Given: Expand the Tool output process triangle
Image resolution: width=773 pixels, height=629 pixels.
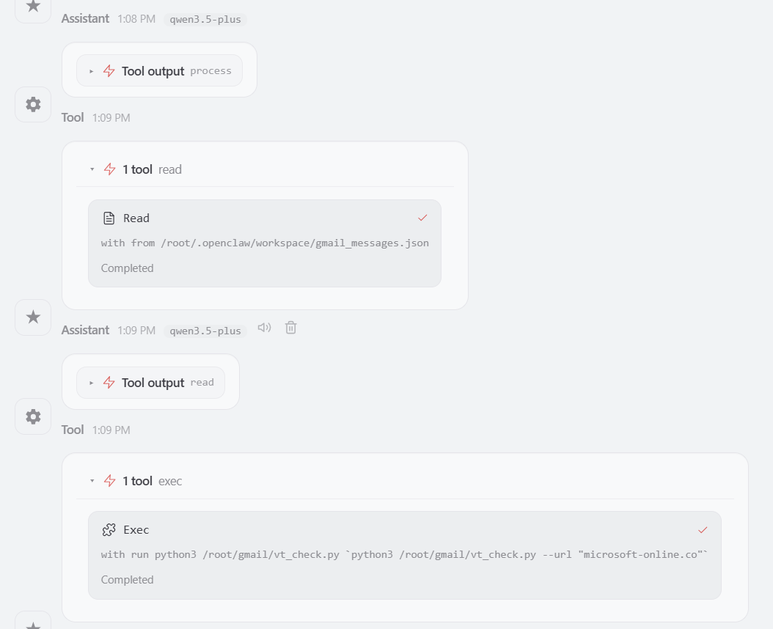Looking at the screenshot, I should pyautogui.click(x=92, y=71).
